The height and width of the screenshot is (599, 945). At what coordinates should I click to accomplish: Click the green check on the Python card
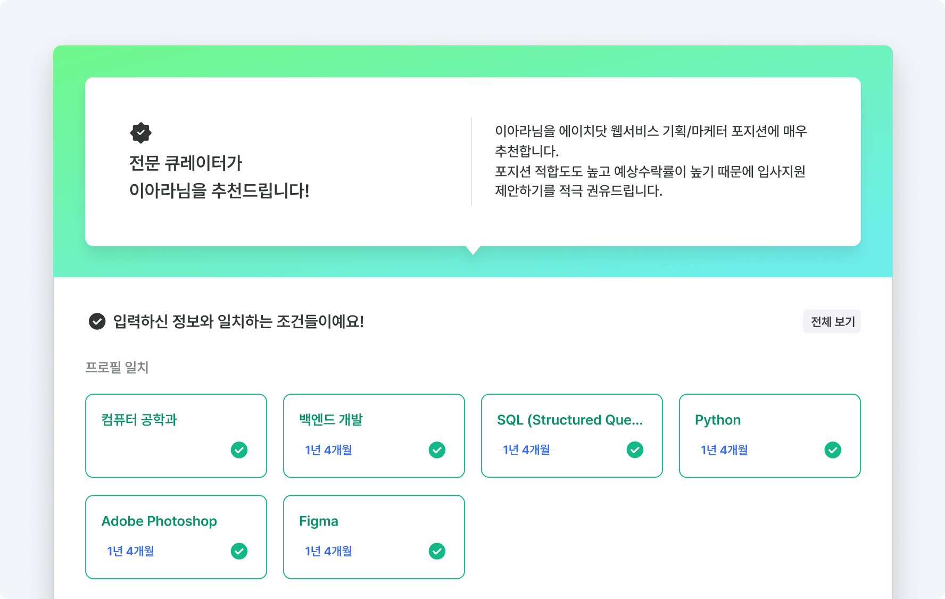[x=833, y=450]
